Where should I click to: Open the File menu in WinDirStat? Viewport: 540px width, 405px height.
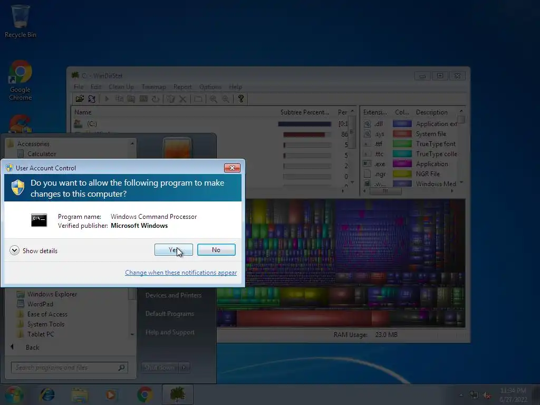tap(79, 87)
